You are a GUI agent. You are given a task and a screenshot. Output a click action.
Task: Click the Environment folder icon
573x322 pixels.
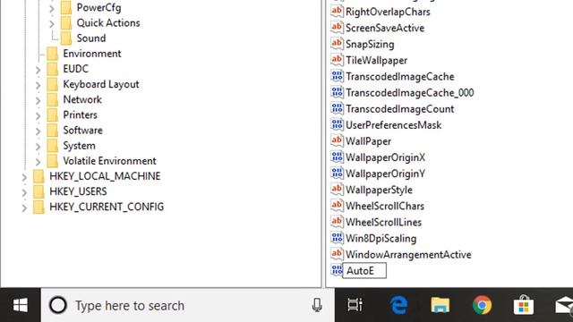click(x=52, y=54)
